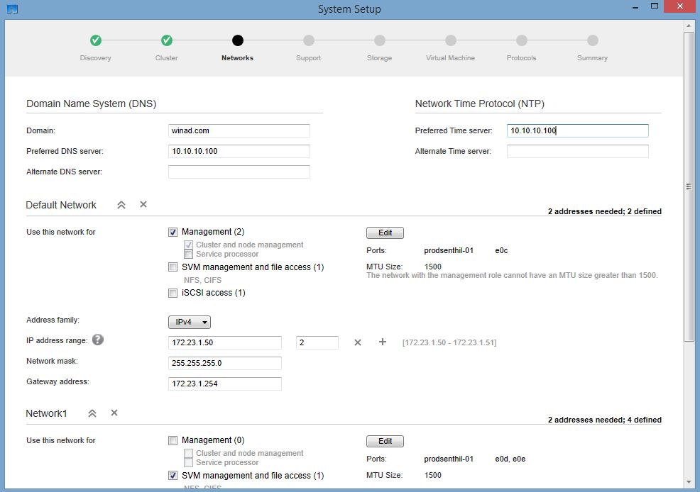700x492 pixels.
Task: Open help for IP address range
Action: click(x=98, y=340)
